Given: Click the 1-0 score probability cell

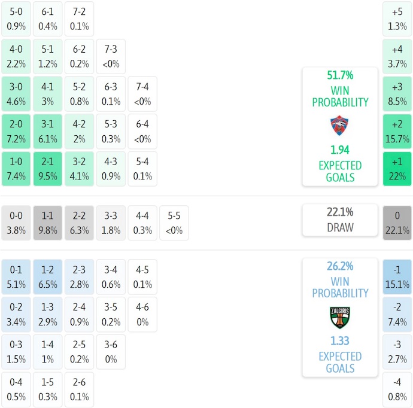Looking at the screenshot, I should [x=16, y=169].
